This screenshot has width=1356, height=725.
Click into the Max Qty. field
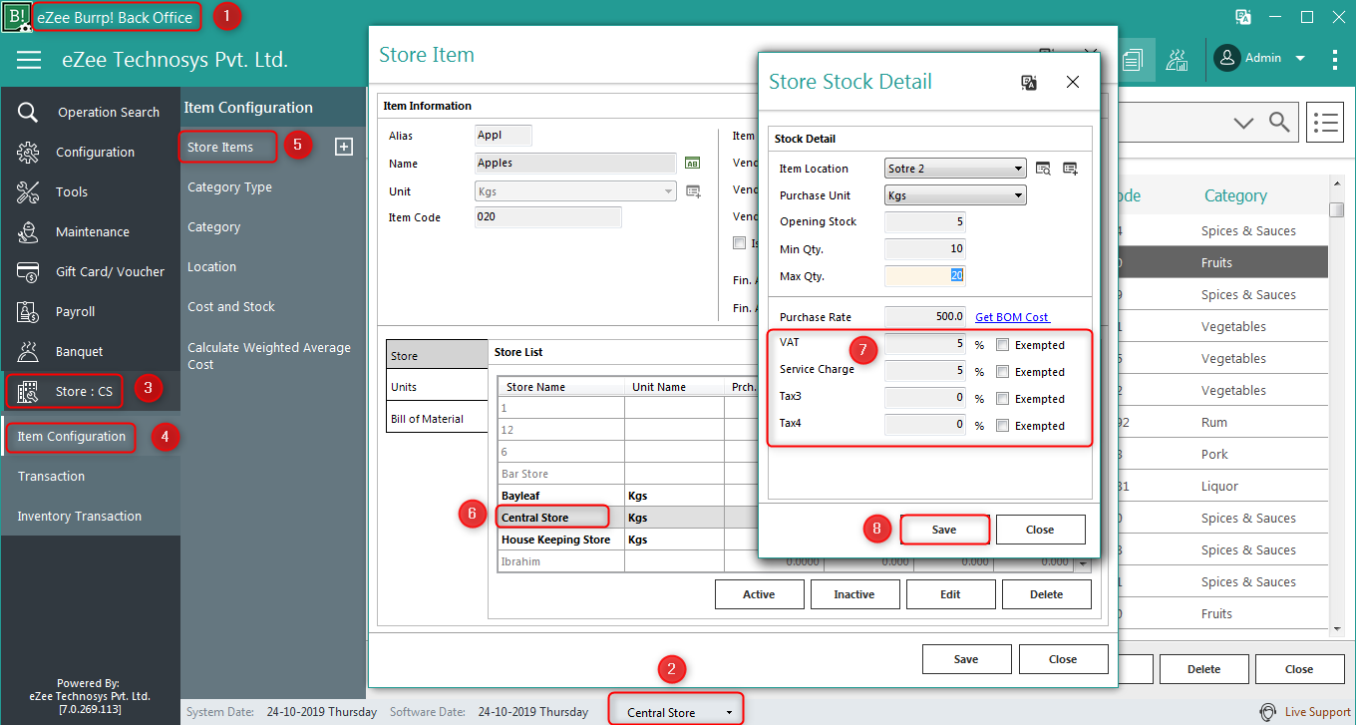coord(924,276)
